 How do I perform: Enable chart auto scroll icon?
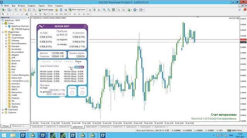click(x=119, y=10)
